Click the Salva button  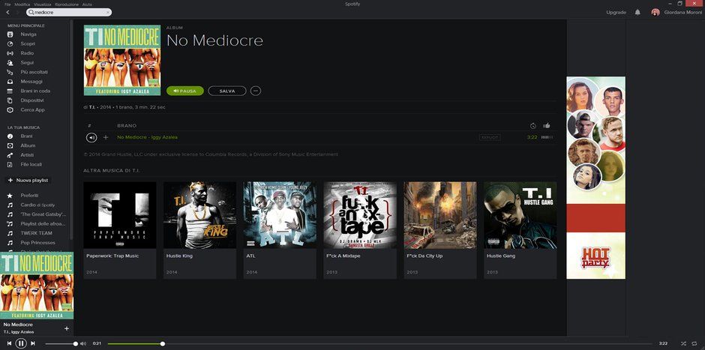pos(227,91)
